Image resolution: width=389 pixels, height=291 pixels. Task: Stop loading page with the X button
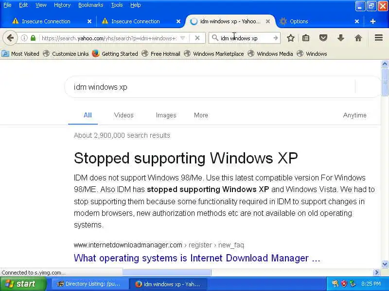tap(197, 38)
